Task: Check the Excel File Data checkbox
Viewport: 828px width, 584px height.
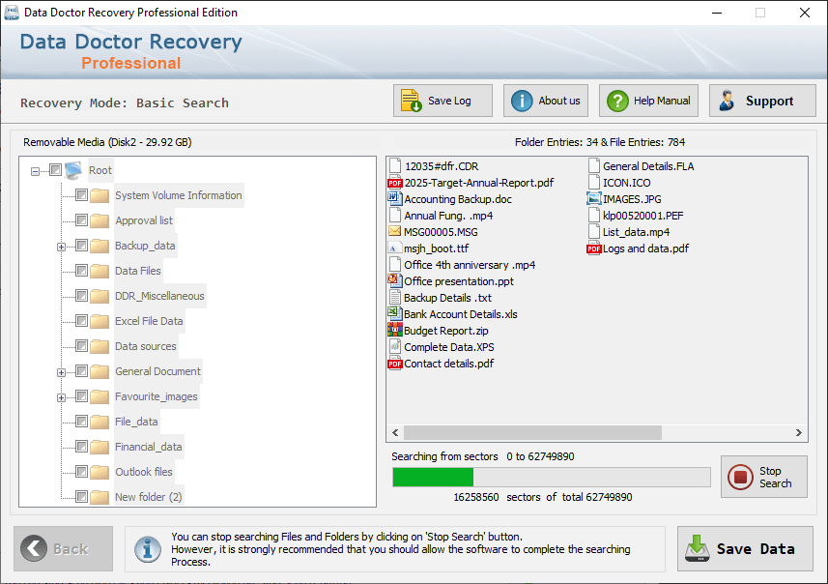Action: tap(81, 320)
